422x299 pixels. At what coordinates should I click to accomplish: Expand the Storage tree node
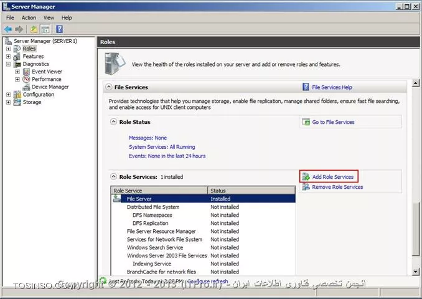pos(8,102)
